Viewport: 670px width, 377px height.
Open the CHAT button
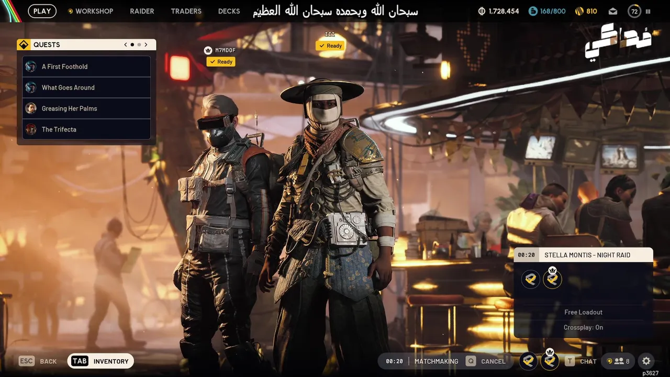click(588, 361)
